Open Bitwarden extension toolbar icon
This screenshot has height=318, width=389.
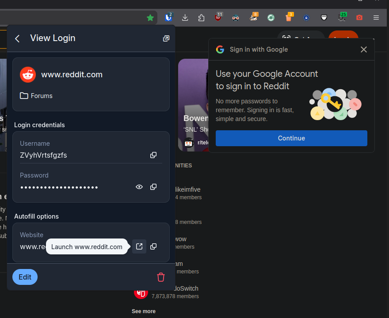pyautogui.click(x=168, y=17)
